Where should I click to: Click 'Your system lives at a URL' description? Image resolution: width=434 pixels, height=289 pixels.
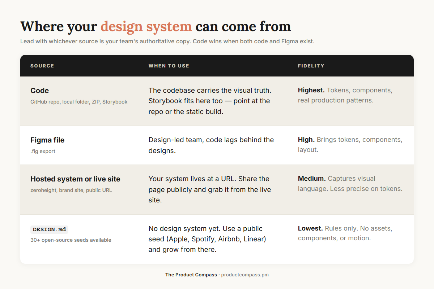[x=210, y=189]
